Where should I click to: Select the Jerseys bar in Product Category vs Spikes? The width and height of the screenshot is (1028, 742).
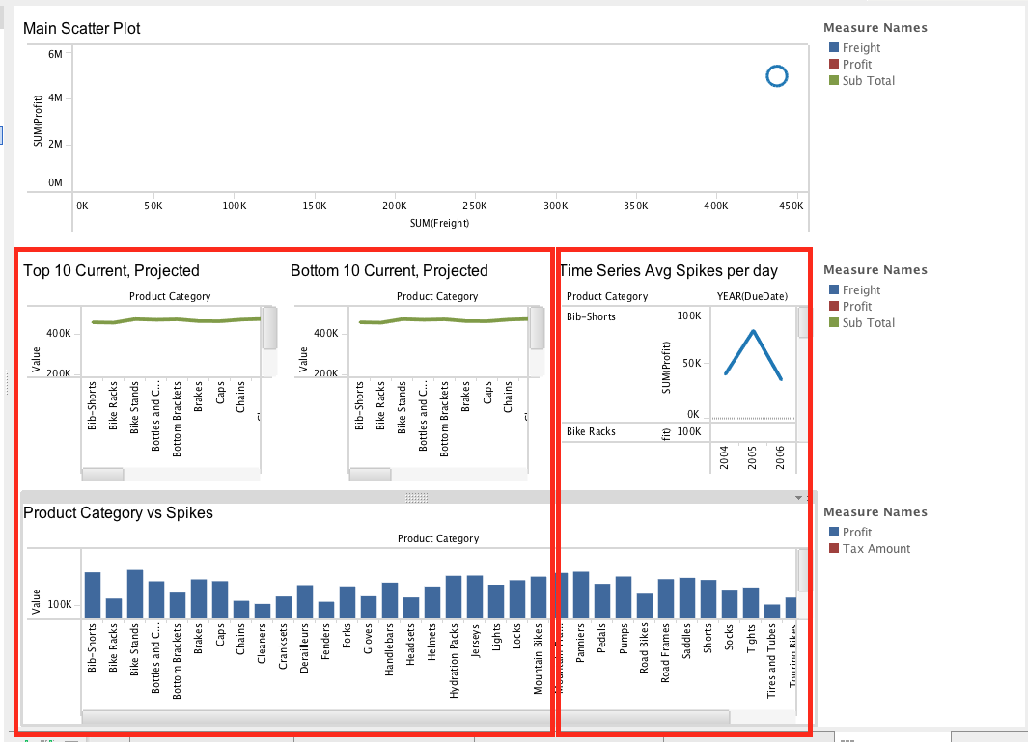point(475,597)
